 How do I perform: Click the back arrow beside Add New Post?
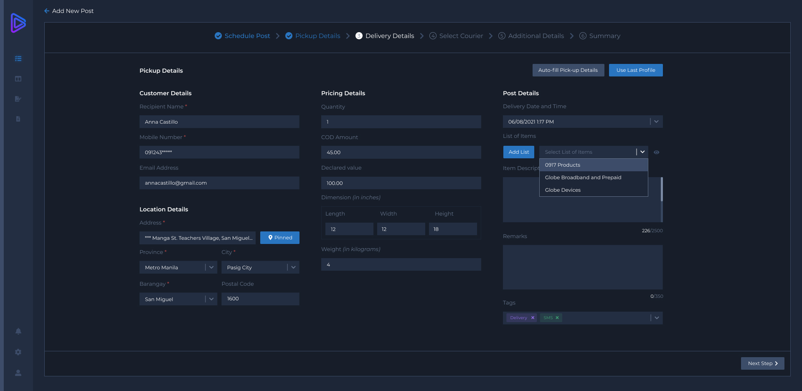(x=47, y=11)
